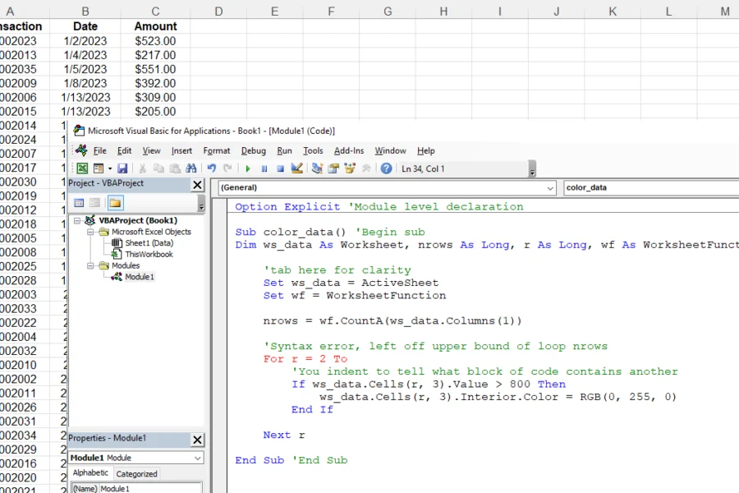Open the Format menu
This screenshot has width=739, height=493.
(x=216, y=150)
